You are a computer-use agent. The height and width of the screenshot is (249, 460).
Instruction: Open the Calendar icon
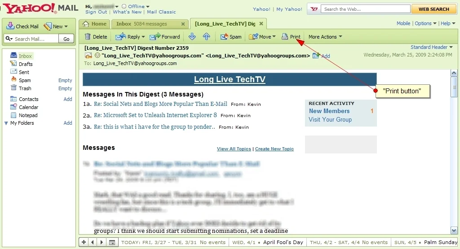pos(13,107)
